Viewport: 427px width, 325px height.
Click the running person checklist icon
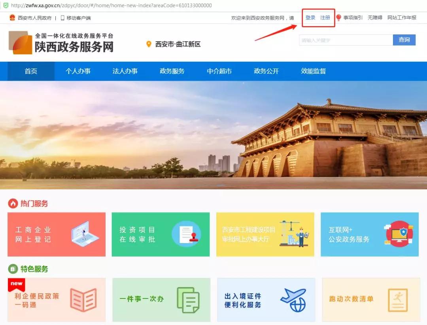coord(397,300)
